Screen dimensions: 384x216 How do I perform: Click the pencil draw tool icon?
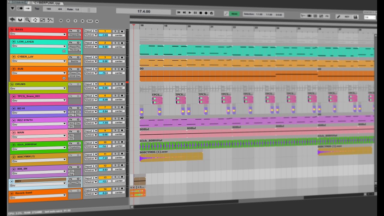point(338,17)
